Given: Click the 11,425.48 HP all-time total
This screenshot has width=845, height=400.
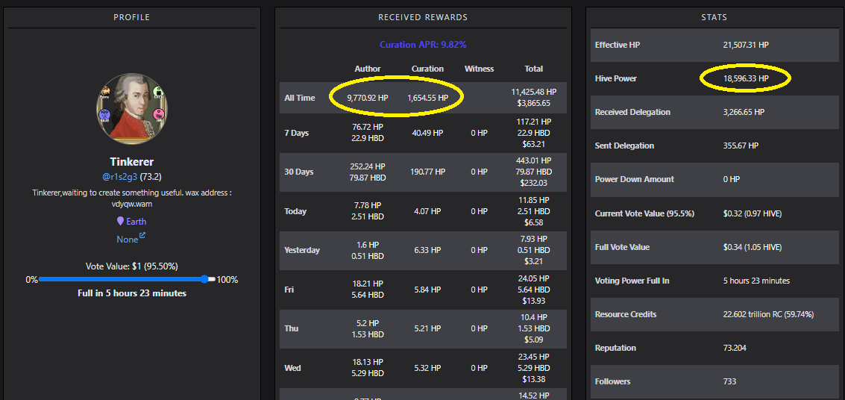Looking at the screenshot, I should 534,93.
